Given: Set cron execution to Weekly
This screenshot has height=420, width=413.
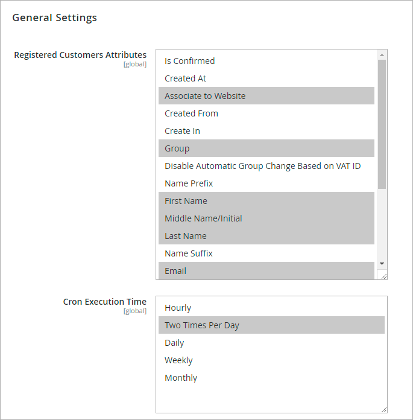Looking at the screenshot, I should (178, 360).
